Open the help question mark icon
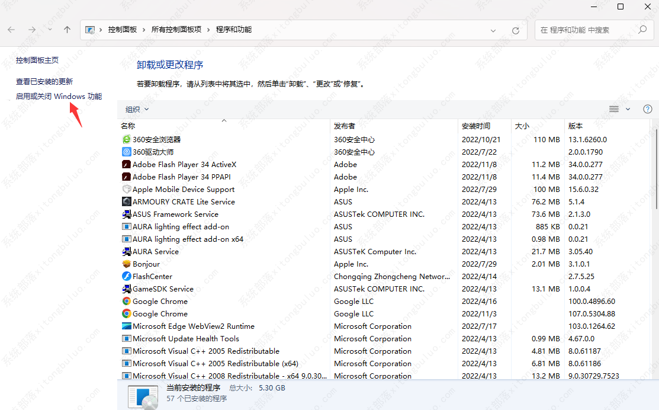 (x=648, y=109)
